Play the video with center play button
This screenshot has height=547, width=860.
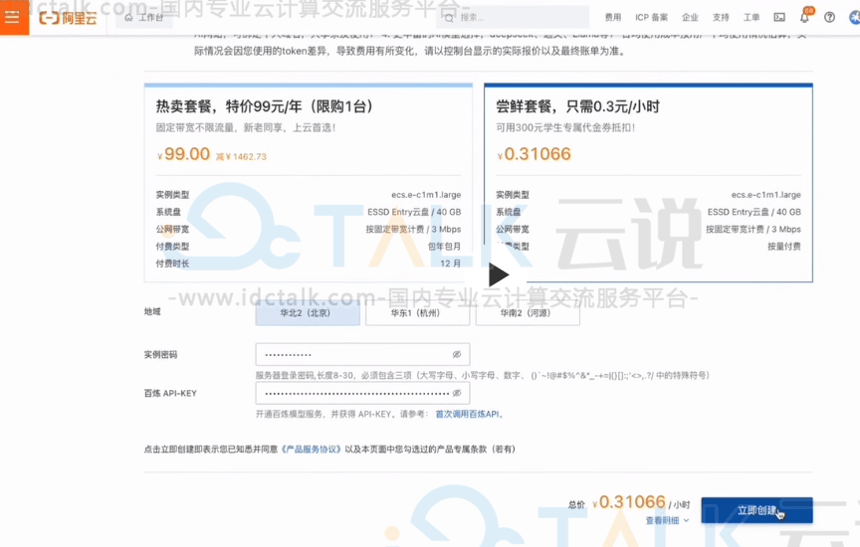click(498, 274)
